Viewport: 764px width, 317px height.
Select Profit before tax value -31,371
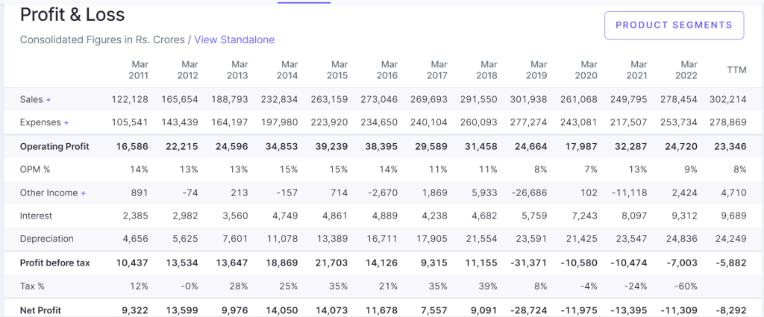pos(529,263)
